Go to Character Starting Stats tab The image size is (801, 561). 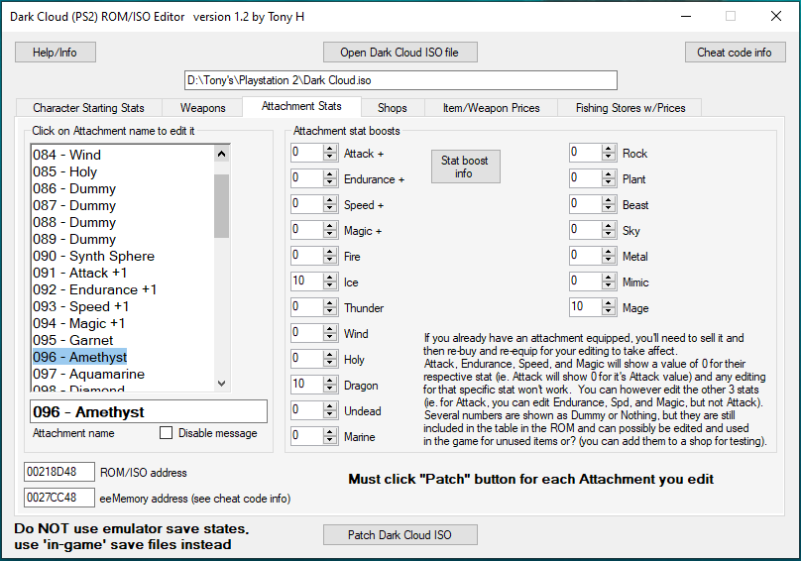88,108
